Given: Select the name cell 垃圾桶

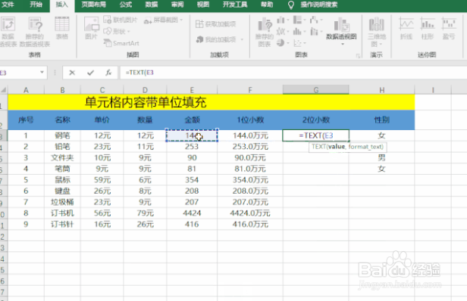Looking at the screenshot, I should pos(62,202).
